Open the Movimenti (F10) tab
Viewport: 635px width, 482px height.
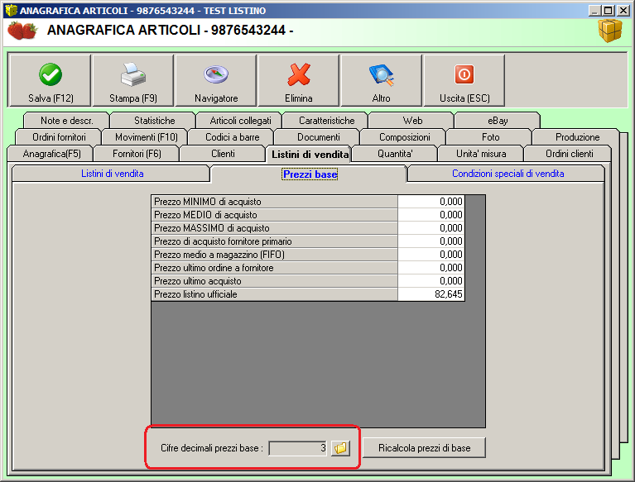tap(146, 137)
